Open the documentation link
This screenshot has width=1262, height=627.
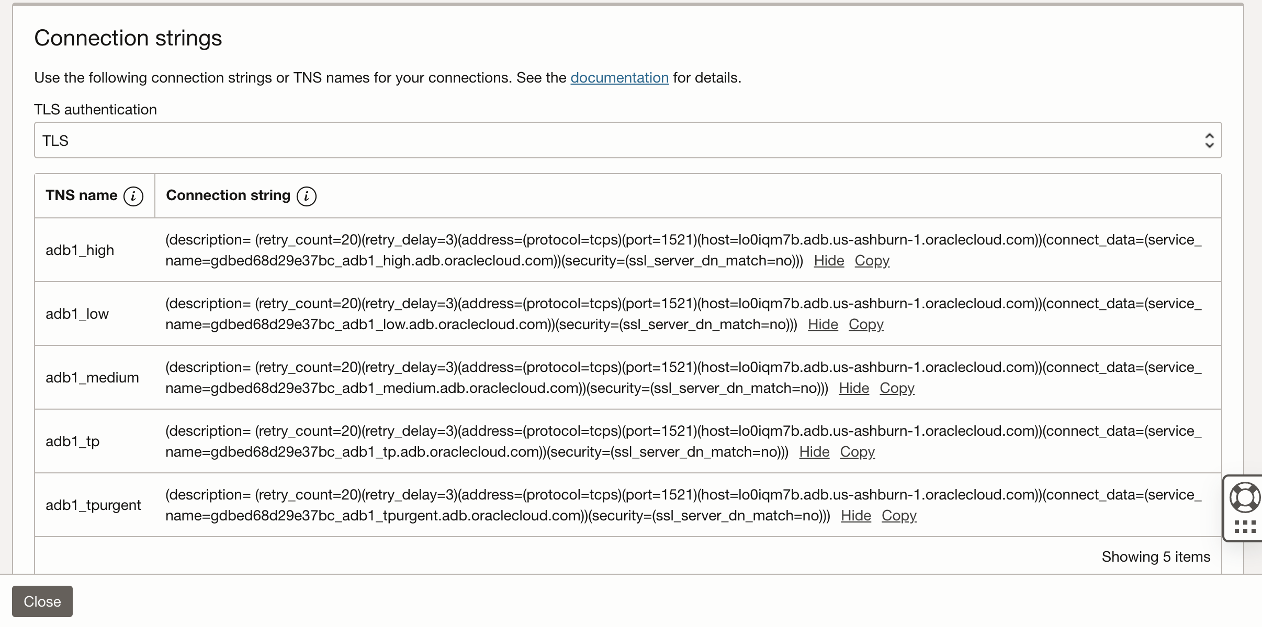[x=619, y=77]
